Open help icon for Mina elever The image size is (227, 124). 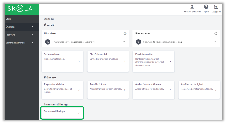125,34
